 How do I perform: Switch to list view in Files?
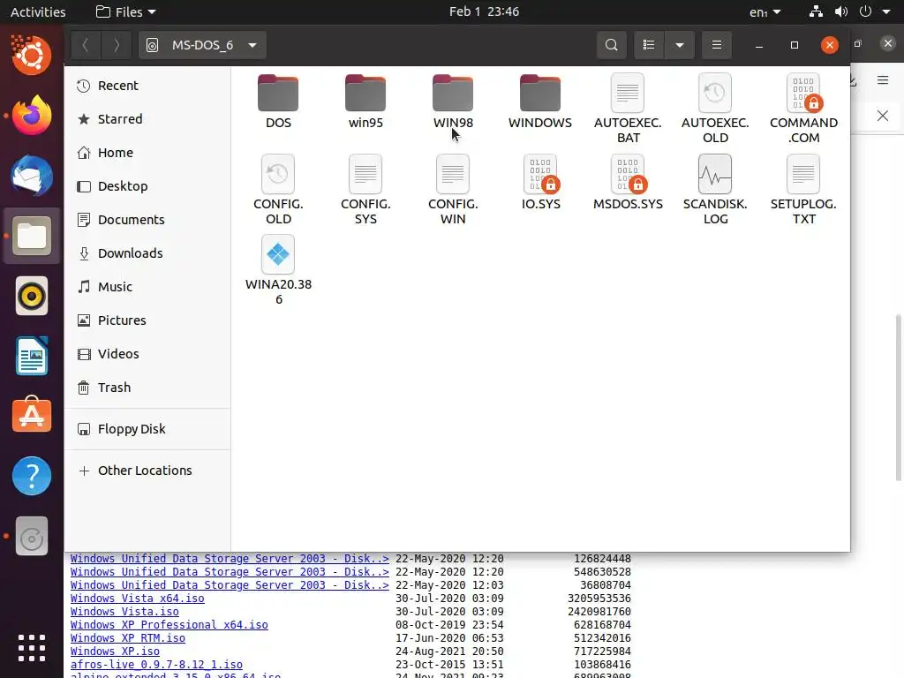[649, 45]
